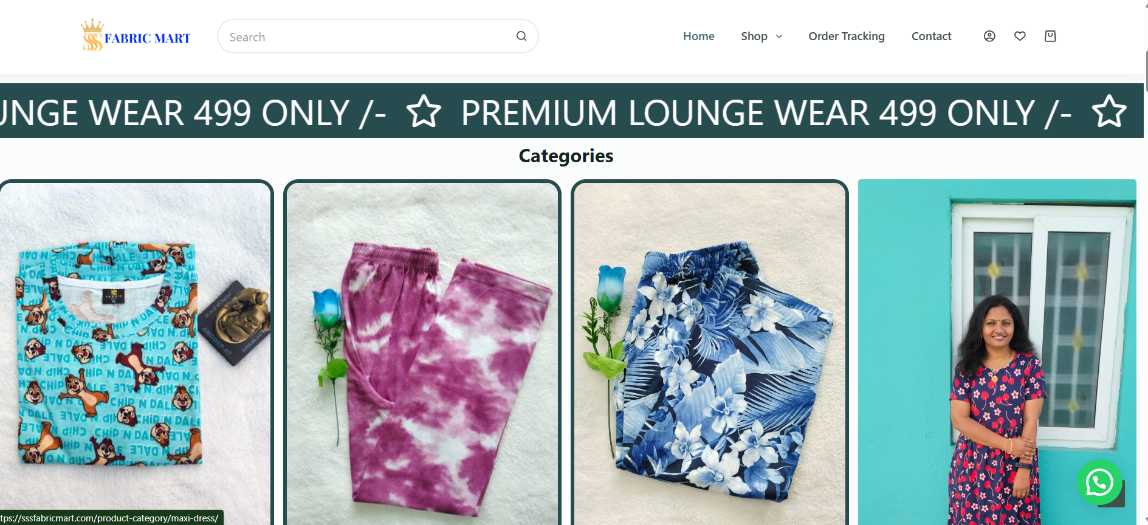1148x525 pixels.
Task: Open the shopping bag cart icon
Action: [1050, 36]
